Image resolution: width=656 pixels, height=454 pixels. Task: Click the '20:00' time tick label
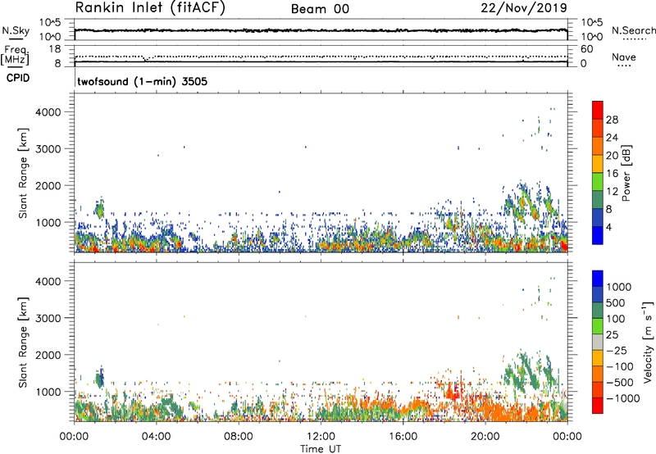[485, 437]
